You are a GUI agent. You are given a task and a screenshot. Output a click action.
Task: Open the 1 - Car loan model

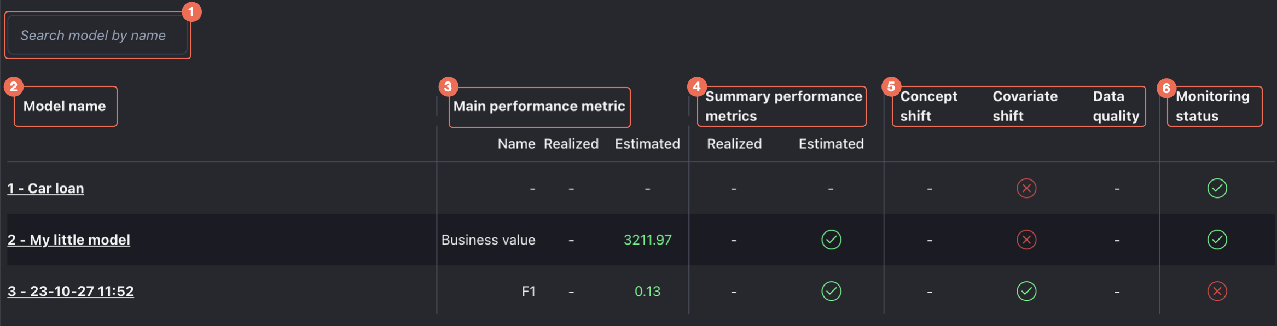[x=45, y=188]
